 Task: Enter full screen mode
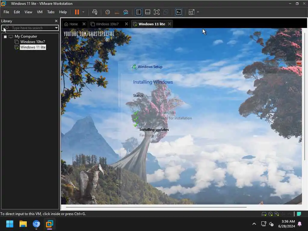pyautogui.click(x=156, y=12)
